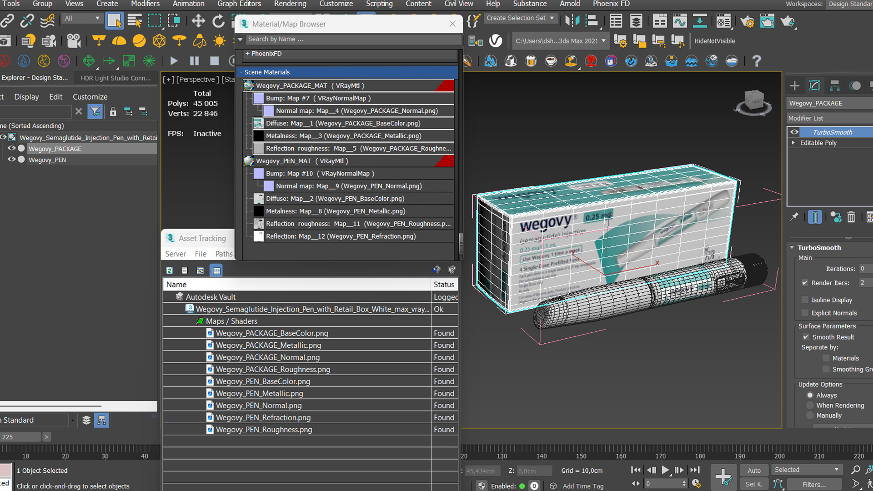The height and width of the screenshot is (491, 873).
Task: Open the Scripting menu
Action: point(379,4)
